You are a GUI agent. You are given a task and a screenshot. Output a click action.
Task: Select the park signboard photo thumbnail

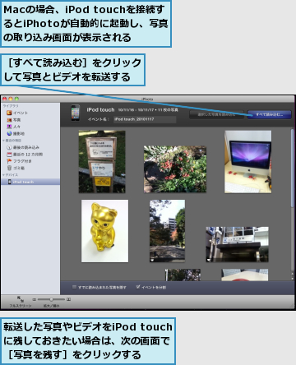tap(102, 162)
